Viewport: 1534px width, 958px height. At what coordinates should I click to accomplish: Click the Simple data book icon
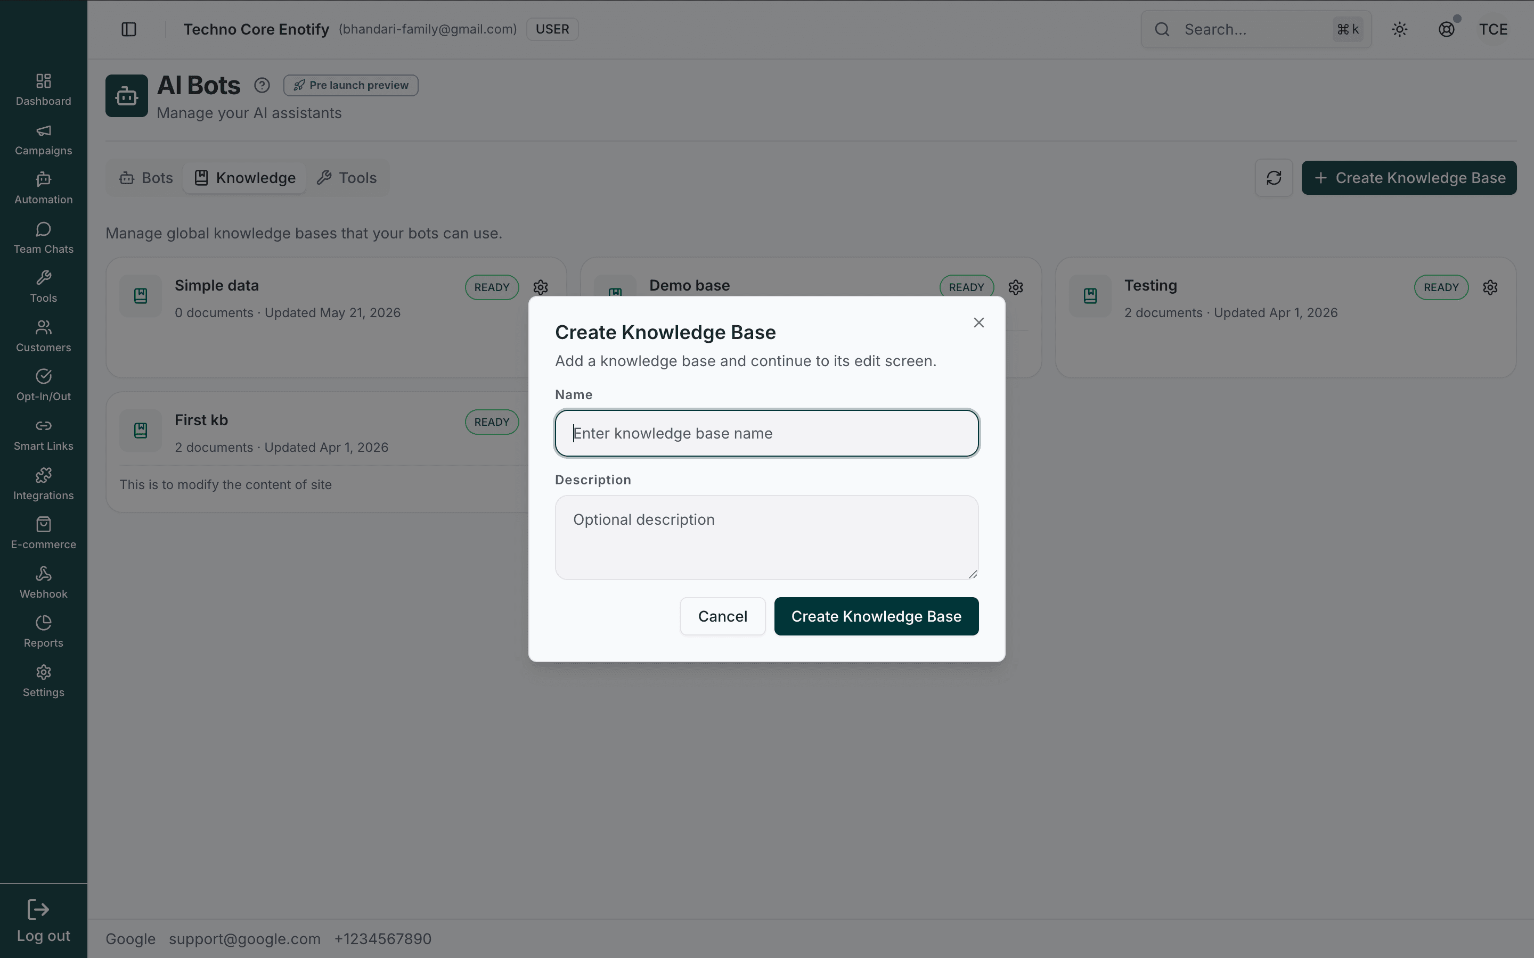coord(141,296)
